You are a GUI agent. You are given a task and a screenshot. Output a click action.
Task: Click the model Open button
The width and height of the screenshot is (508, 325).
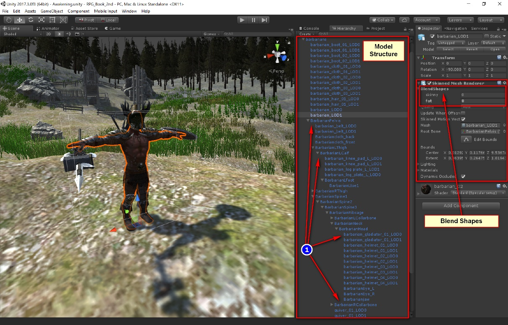point(495,49)
